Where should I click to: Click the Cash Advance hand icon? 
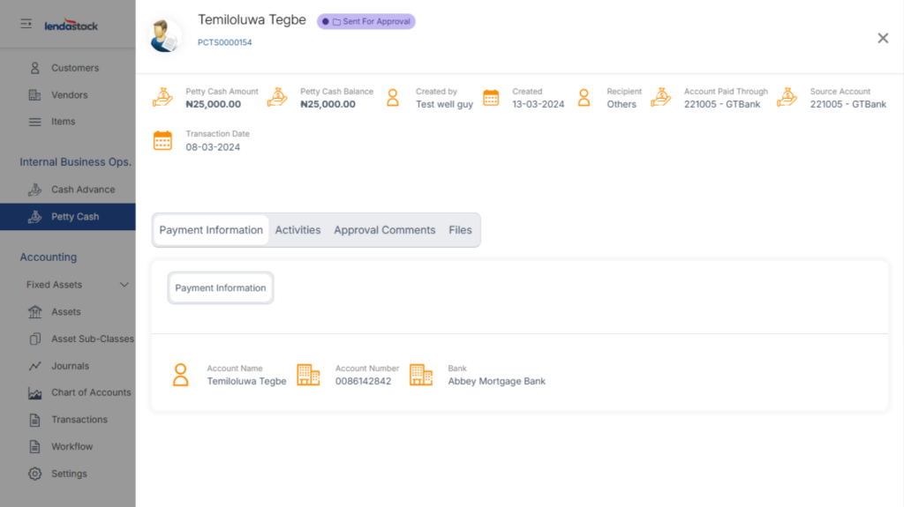click(35, 190)
